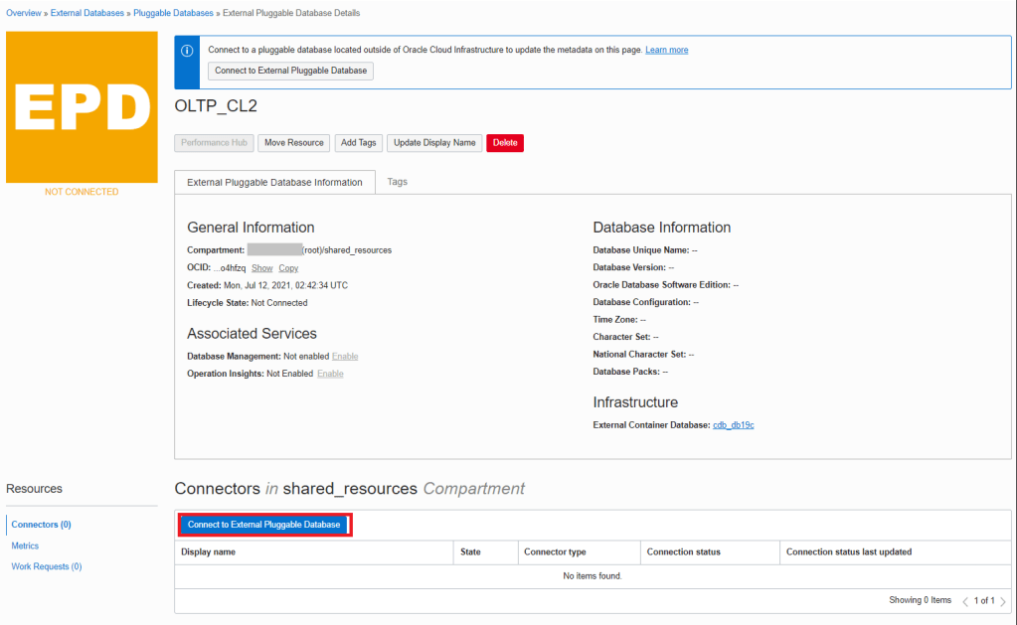Show the full OCID value
Viewport: 1017px width, 625px height.
(261, 268)
